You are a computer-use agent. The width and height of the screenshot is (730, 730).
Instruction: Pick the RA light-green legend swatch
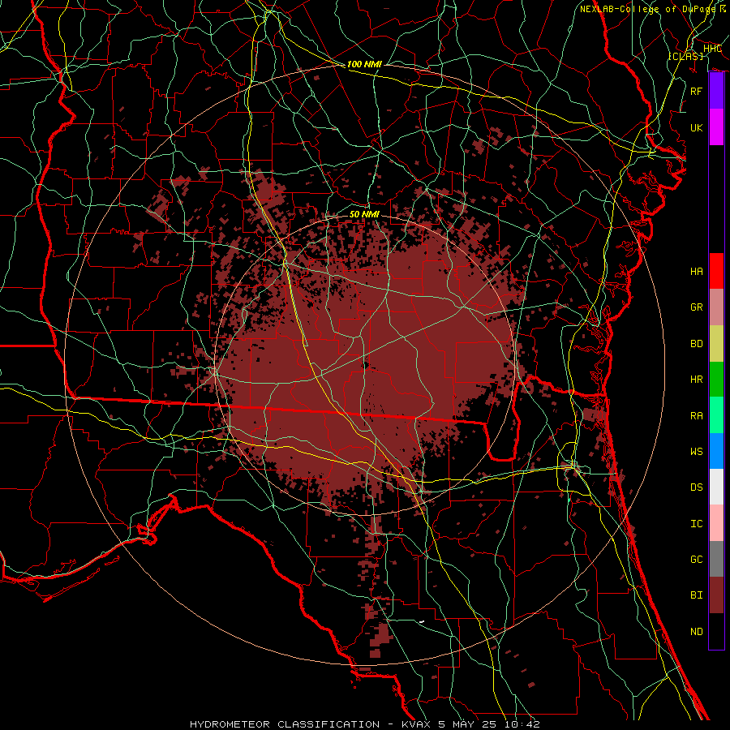point(716,414)
